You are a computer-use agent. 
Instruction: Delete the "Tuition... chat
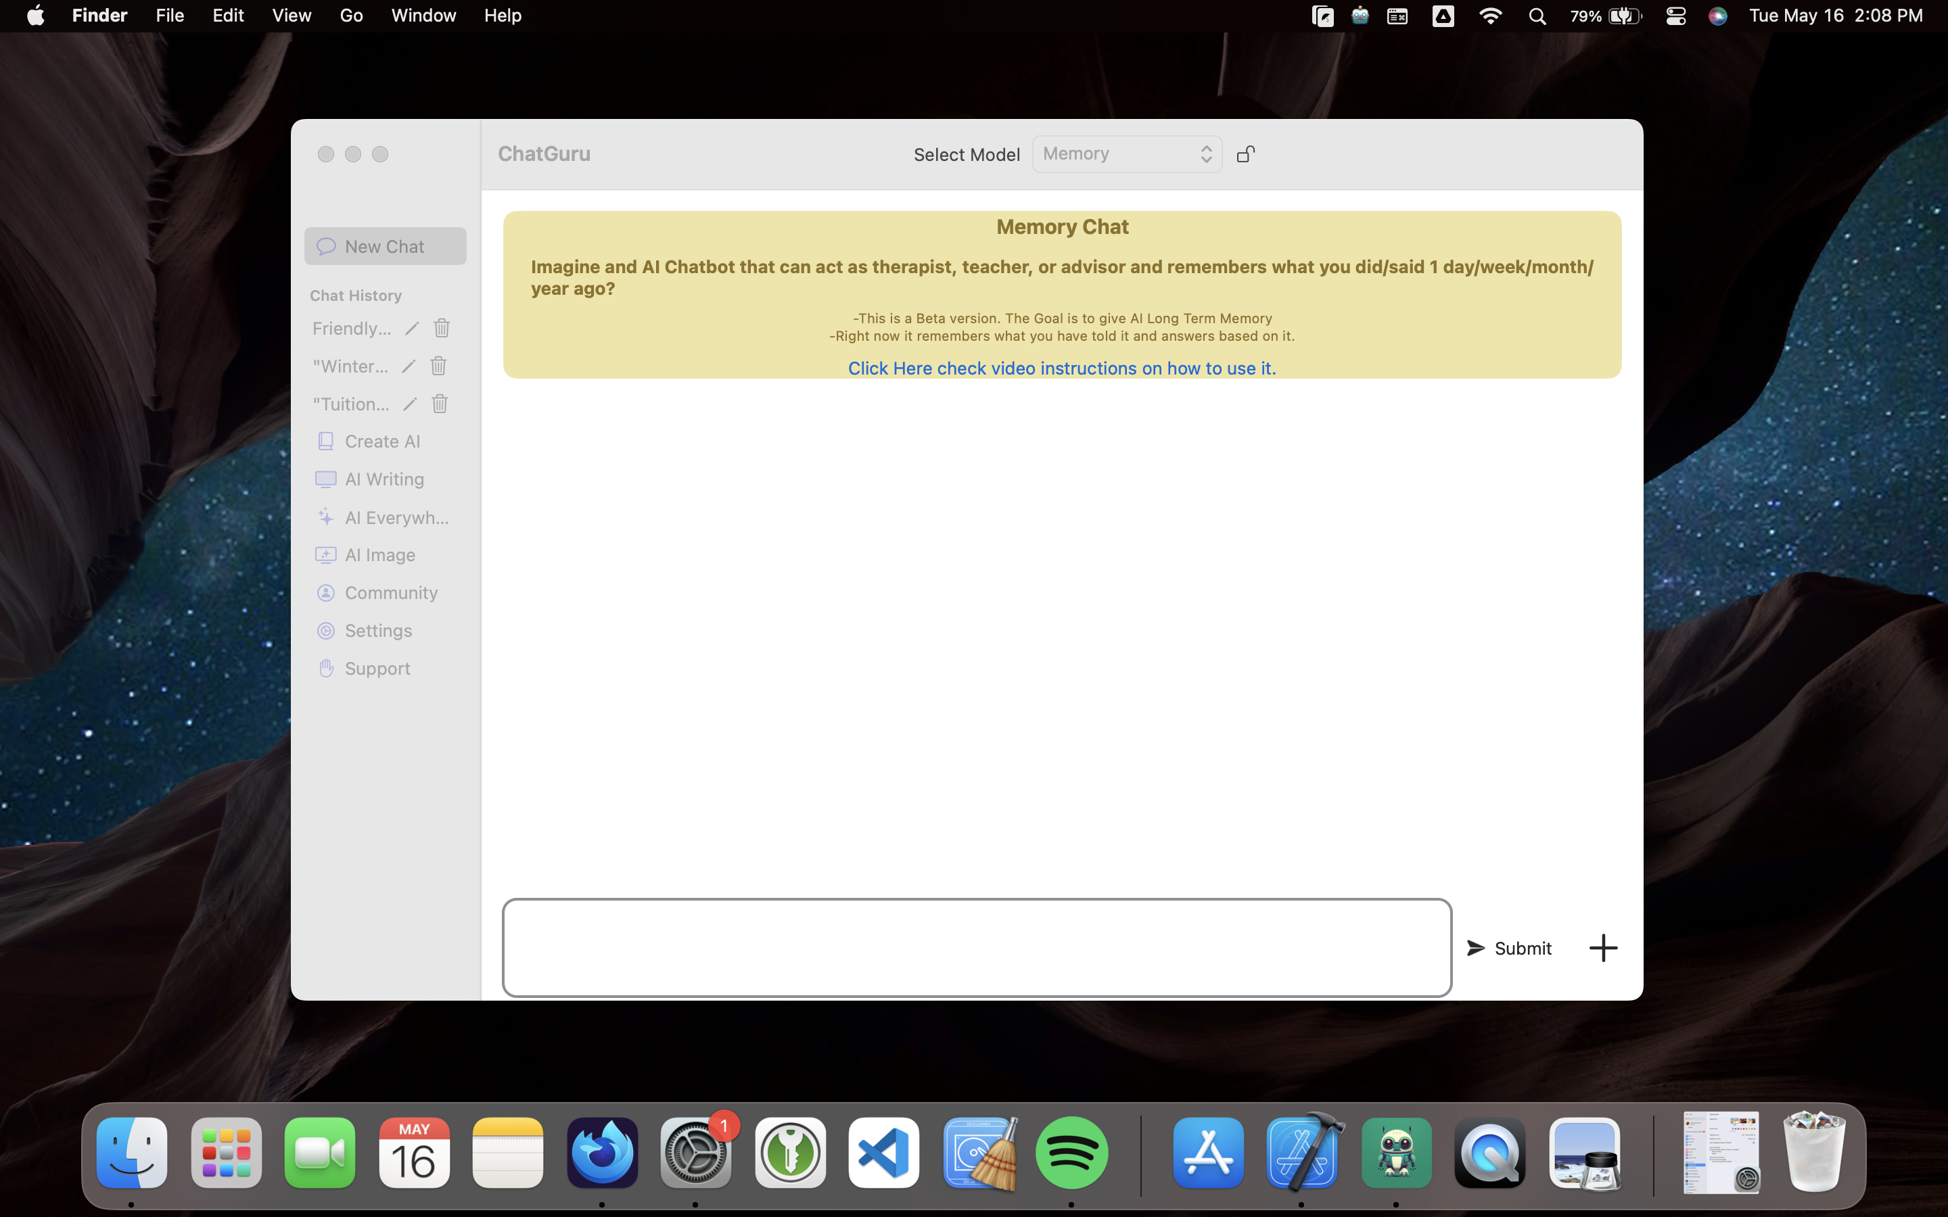(440, 404)
